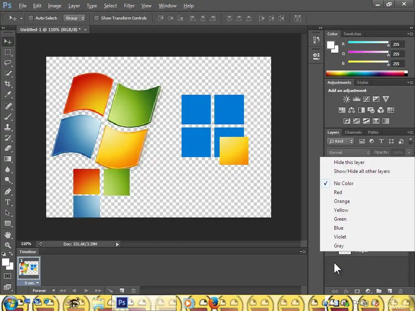This screenshot has height=311, width=415.
Task: Toggle adjustment layer filter in Layers panel
Action: coord(372,141)
